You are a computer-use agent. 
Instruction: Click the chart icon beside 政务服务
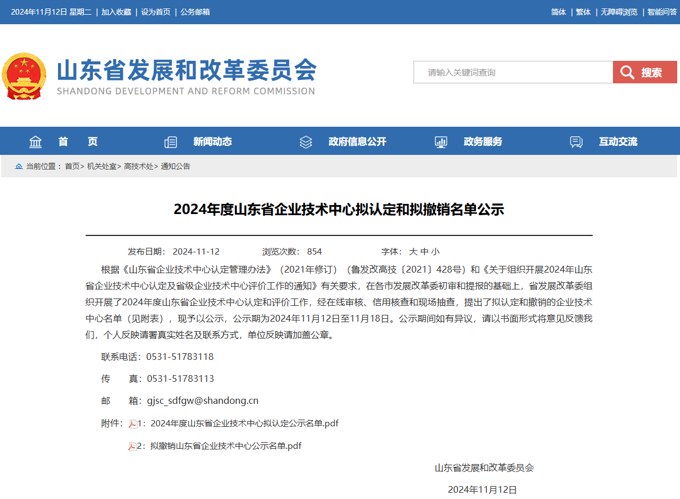pos(441,142)
